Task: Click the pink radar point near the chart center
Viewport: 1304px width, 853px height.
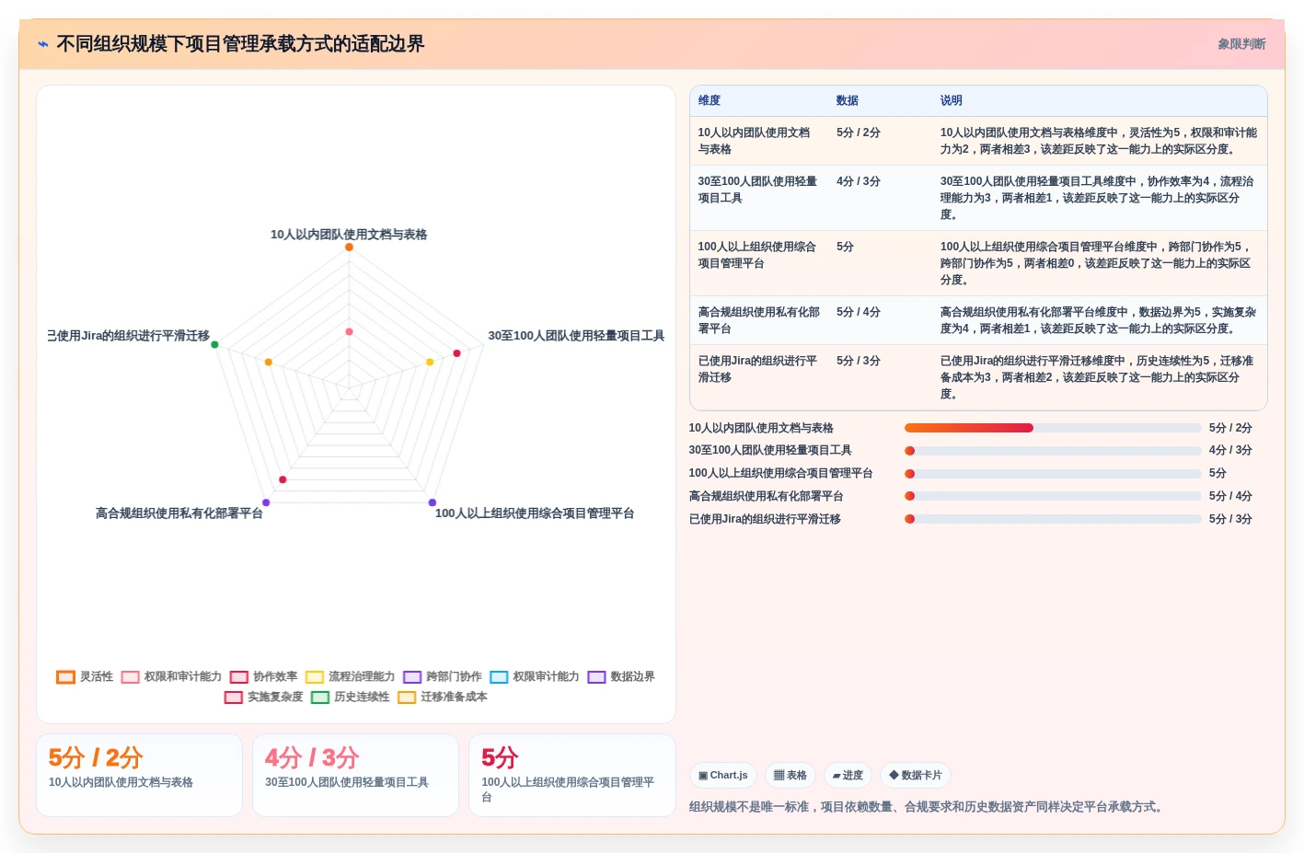Action: pyautogui.click(x=349, y=331)
